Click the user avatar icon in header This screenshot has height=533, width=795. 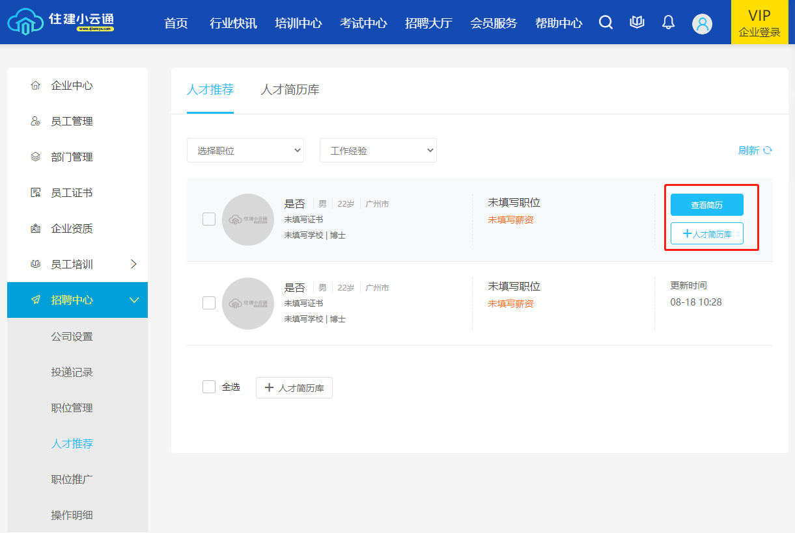pos(702,24)
